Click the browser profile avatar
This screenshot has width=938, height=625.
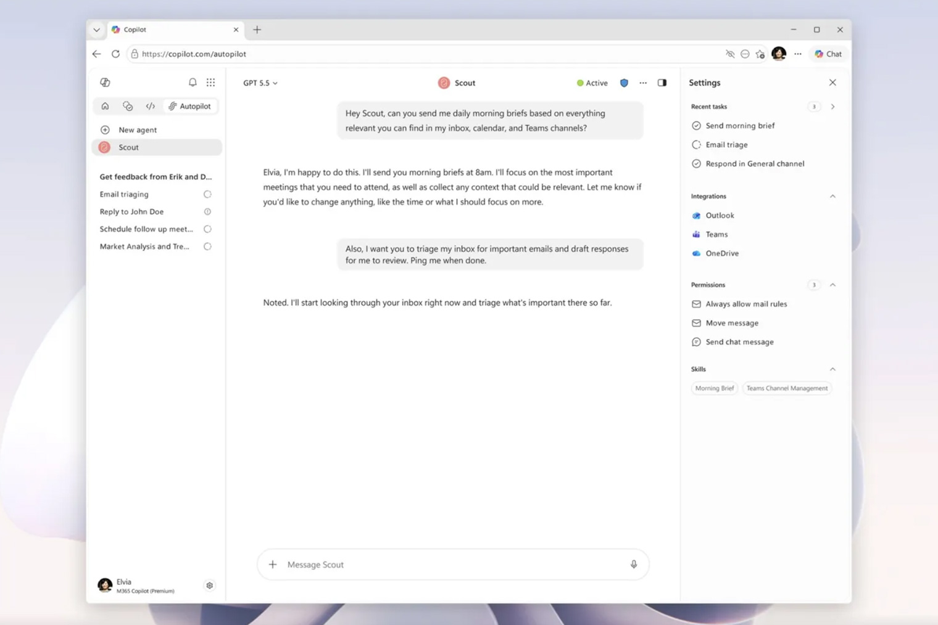pos(779,54)
